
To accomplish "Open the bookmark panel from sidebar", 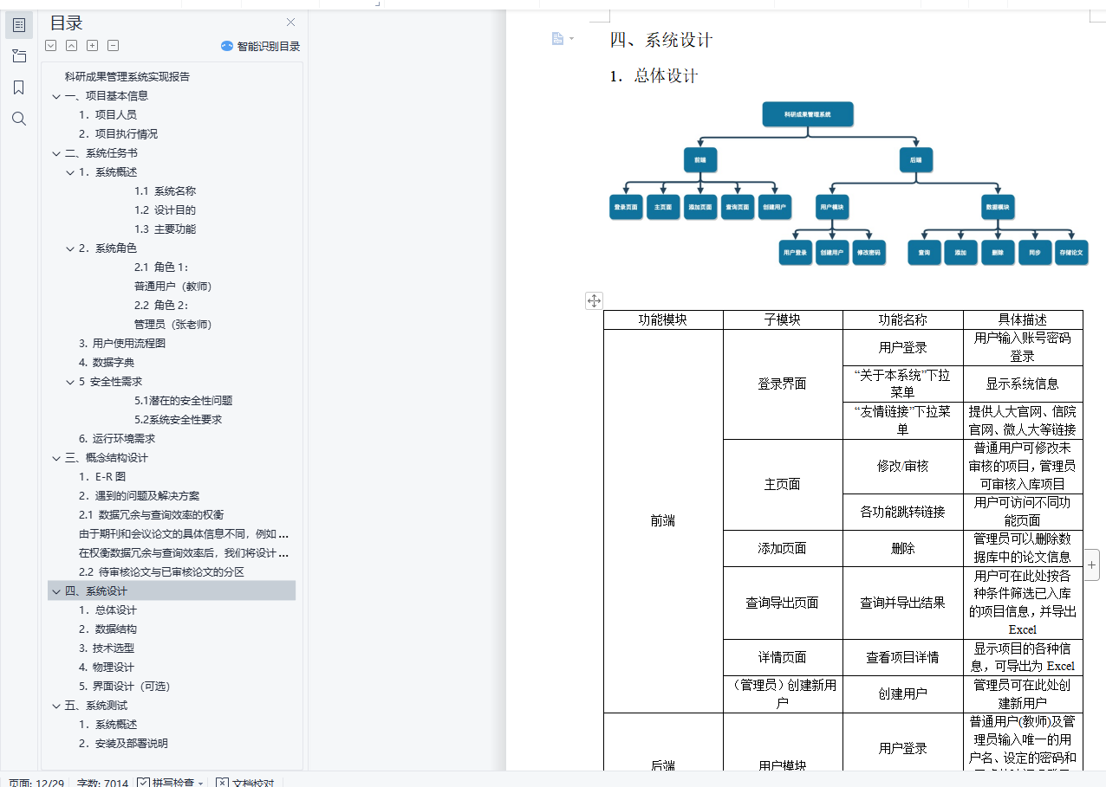I will pyautogui.click(x=19, y=87).
